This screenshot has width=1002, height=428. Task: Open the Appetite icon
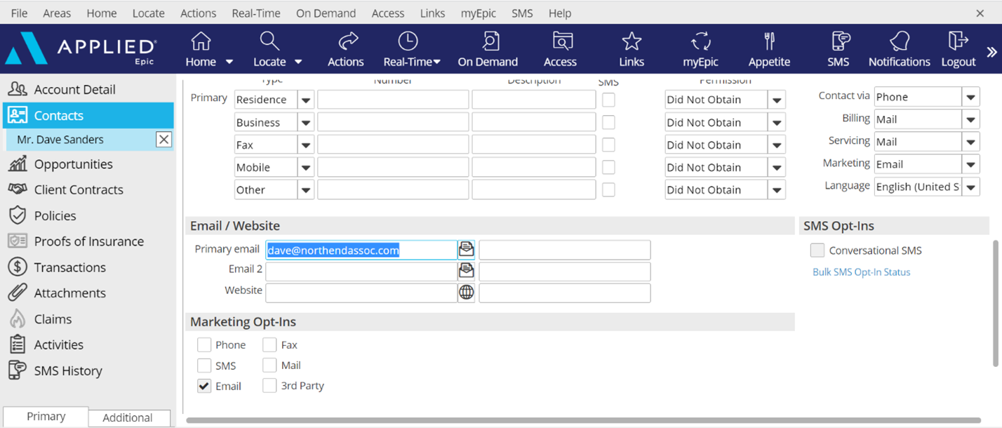click(x=770, y=41)
